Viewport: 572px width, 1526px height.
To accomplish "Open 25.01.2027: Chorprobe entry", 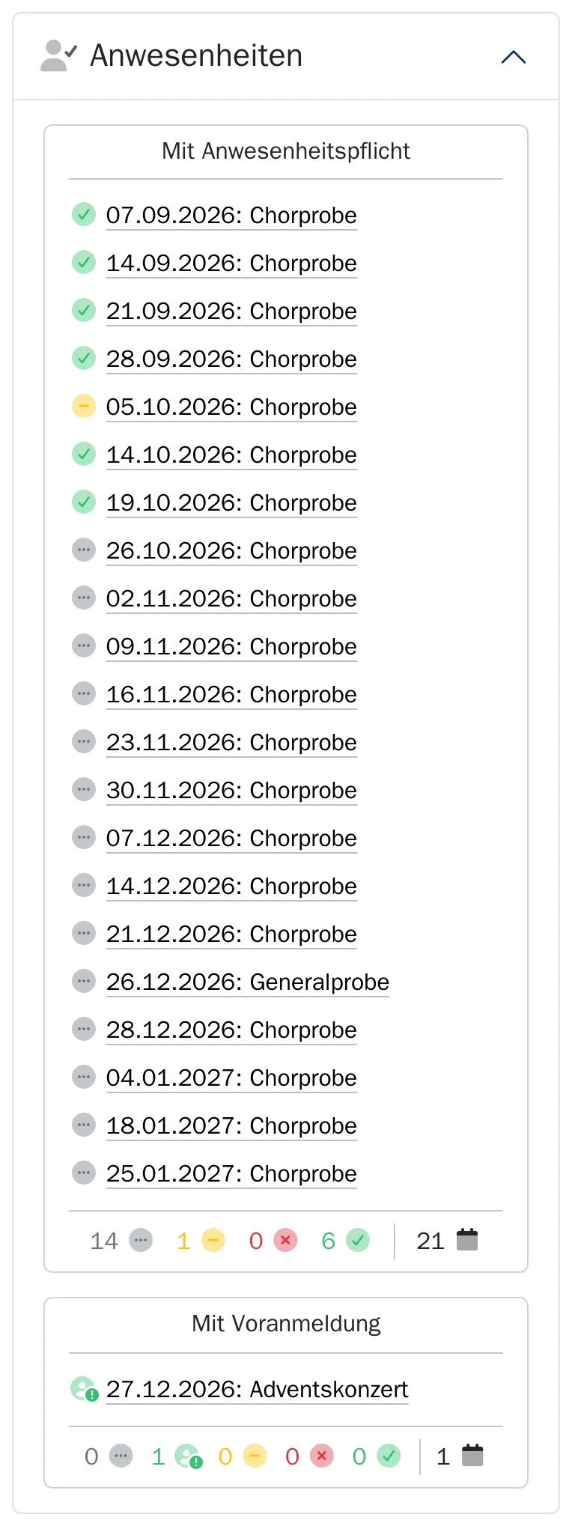I will coord(231,1173).
